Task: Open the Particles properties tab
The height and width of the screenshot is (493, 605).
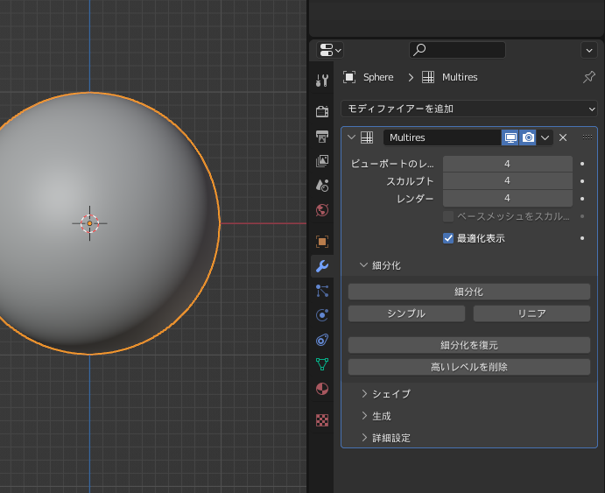Action: click(x=322, y=291)
